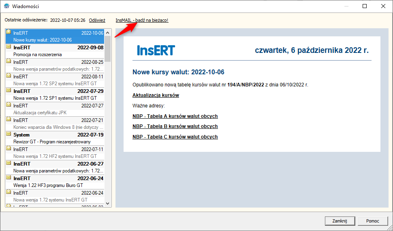Screen dimensions: 393x231
Task: Click envelope icon of System 2022-07-19 message
Action: [x=9, y=134]
